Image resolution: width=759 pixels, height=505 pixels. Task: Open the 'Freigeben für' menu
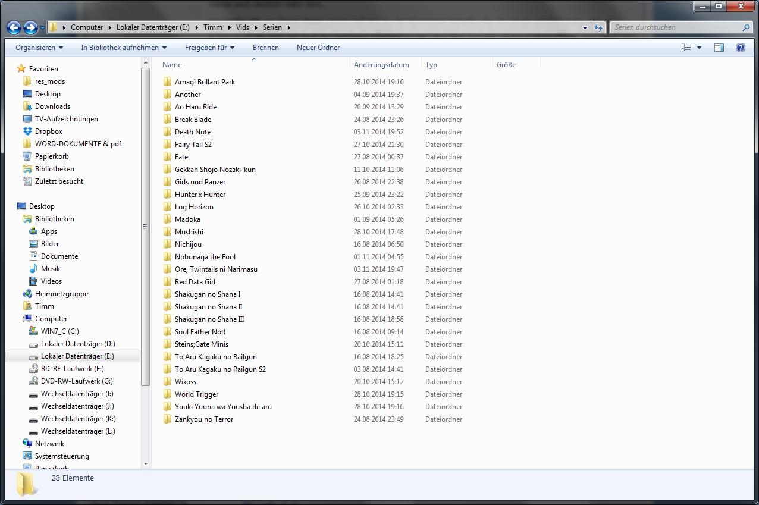click(209, 48)
